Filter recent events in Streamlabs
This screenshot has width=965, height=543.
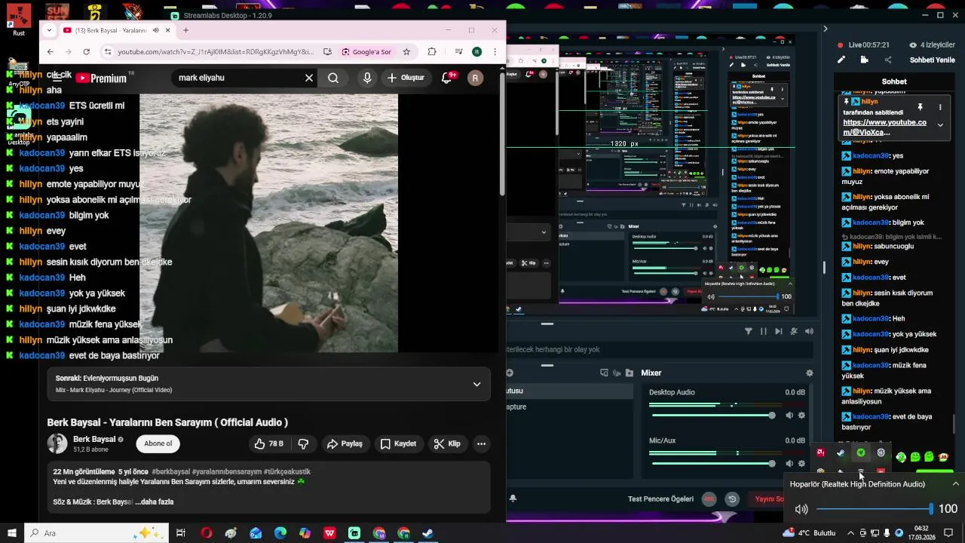click(x=748, y=331)
